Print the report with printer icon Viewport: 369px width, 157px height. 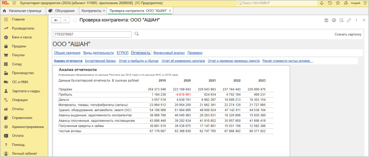click(334, 20)
